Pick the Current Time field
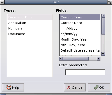112x95 pixels. (x=80, y=17)
